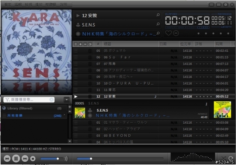
Task: Open the 說明 menu
Action: (63, 5)
